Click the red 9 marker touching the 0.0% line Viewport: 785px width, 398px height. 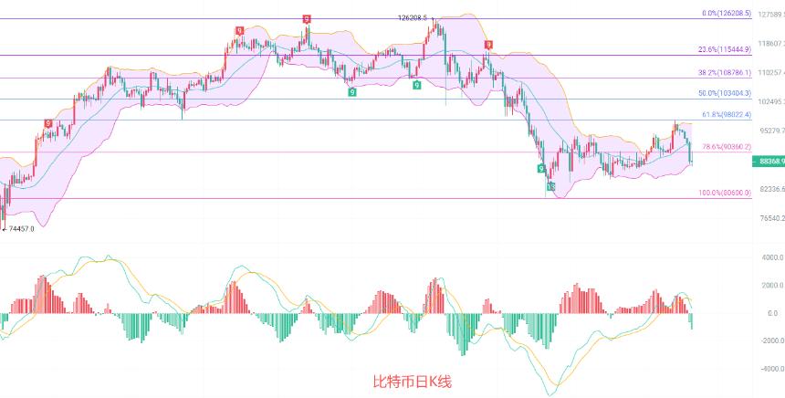click(307, 19)
